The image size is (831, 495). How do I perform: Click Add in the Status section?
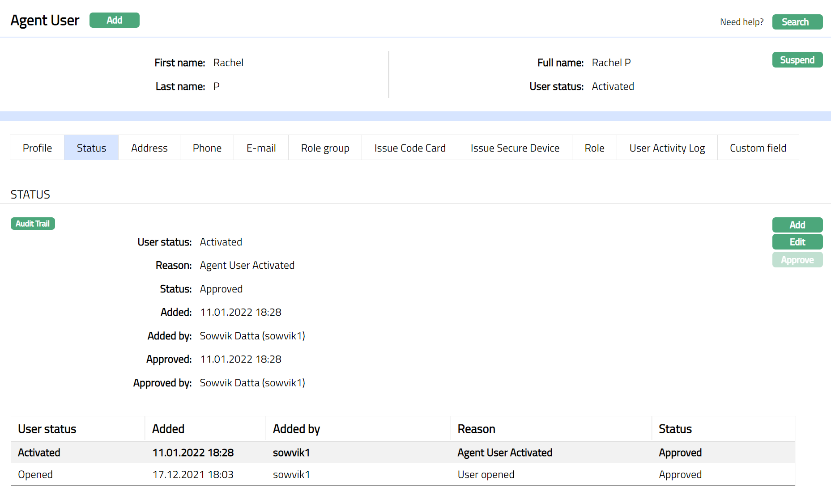797,225
